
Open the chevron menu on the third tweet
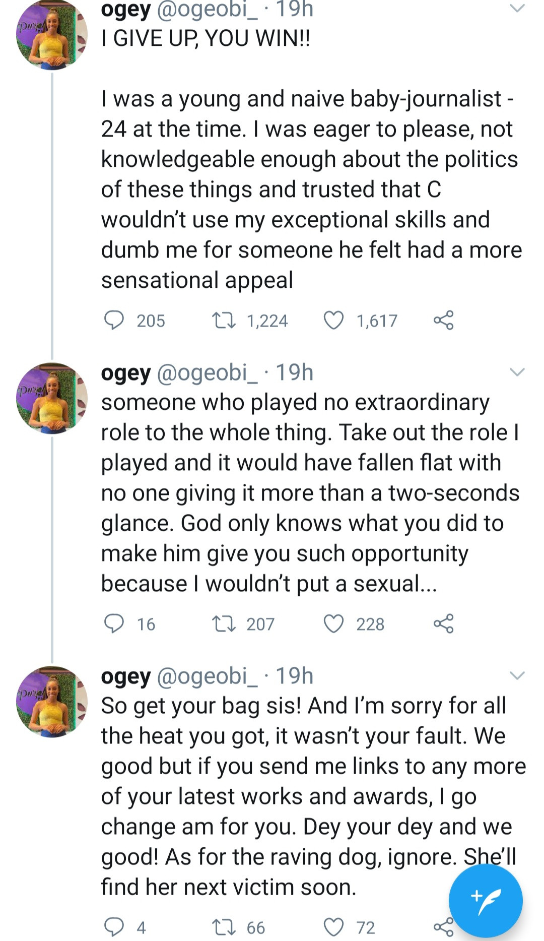pyautogui.click(x=517, y=675)
